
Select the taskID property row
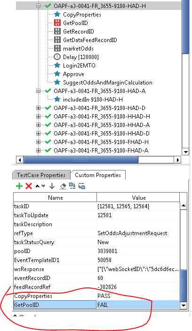tap(97, 206)
